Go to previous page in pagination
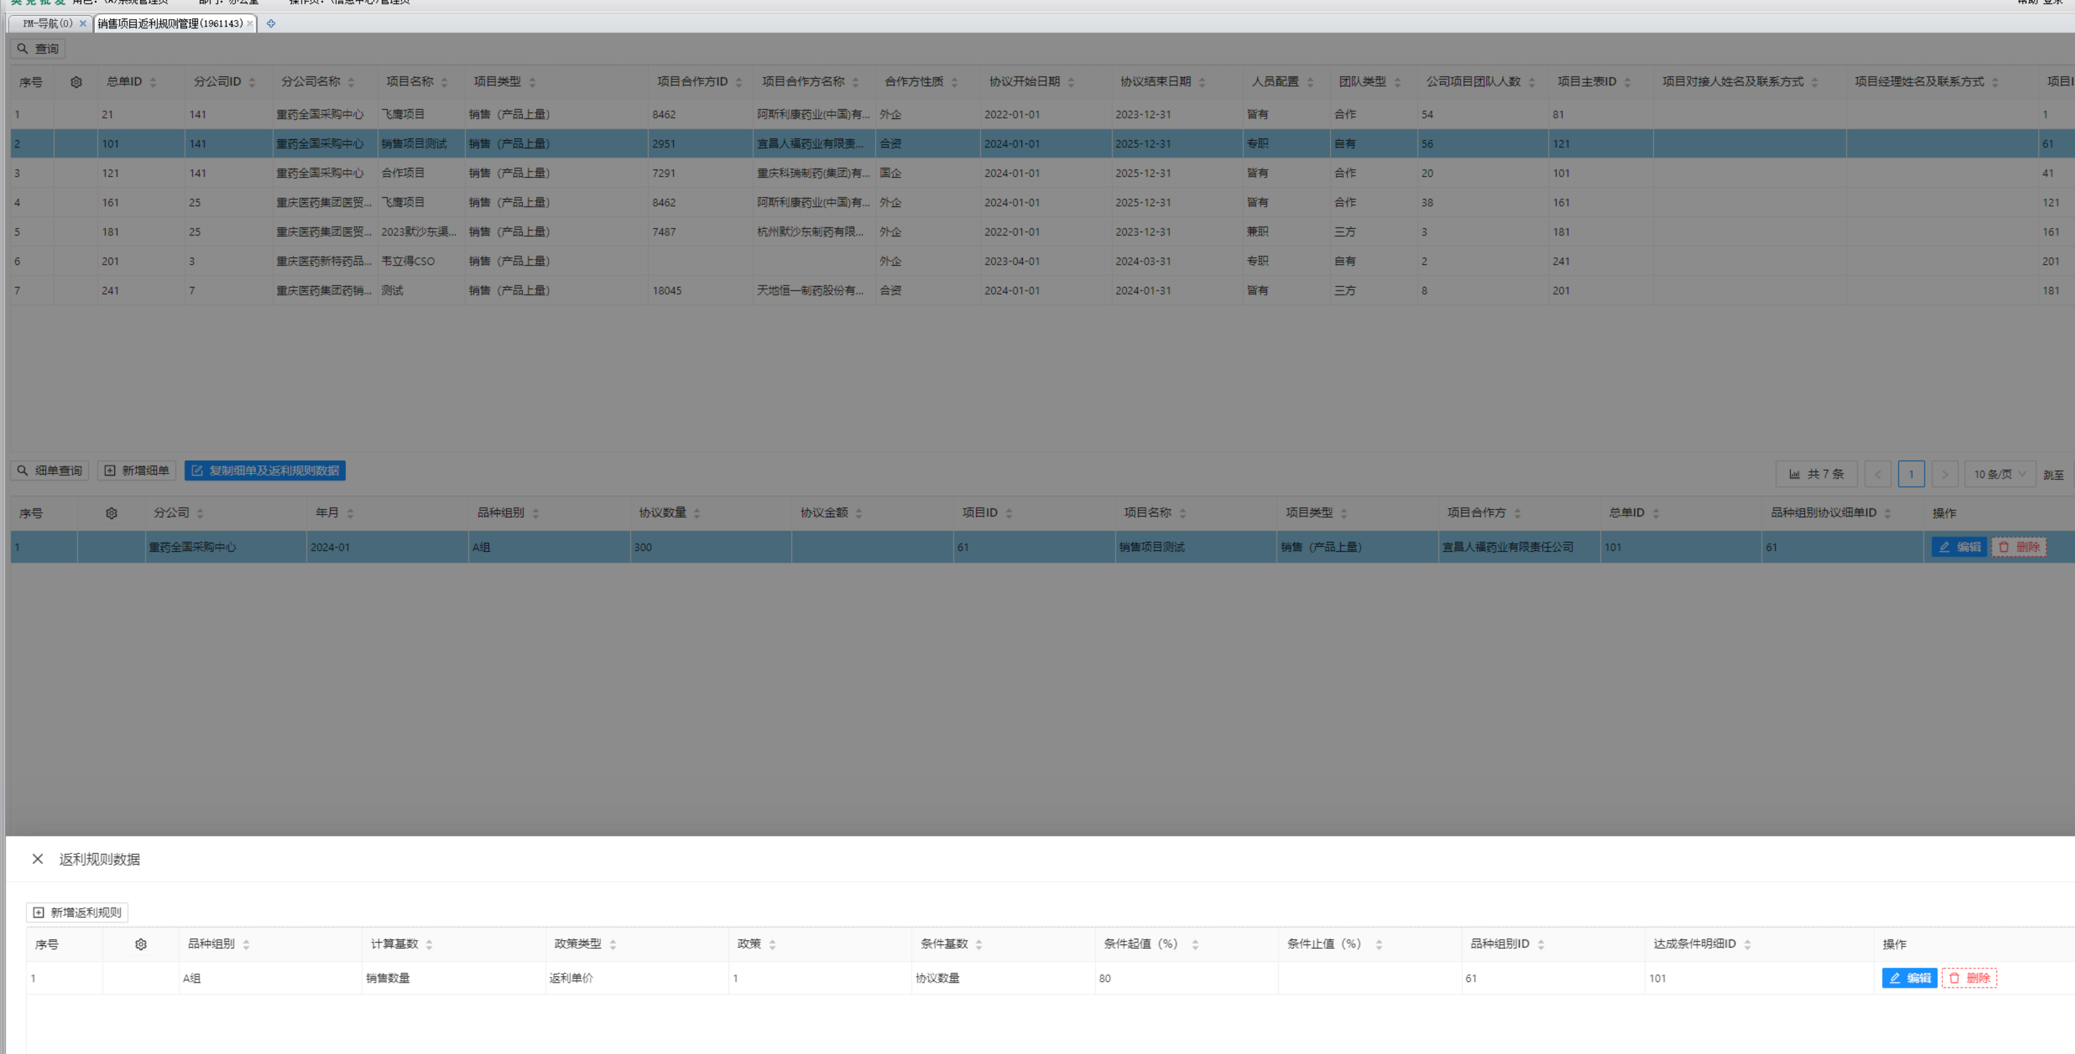2075x1054 pixels. tap(1878, 474)
